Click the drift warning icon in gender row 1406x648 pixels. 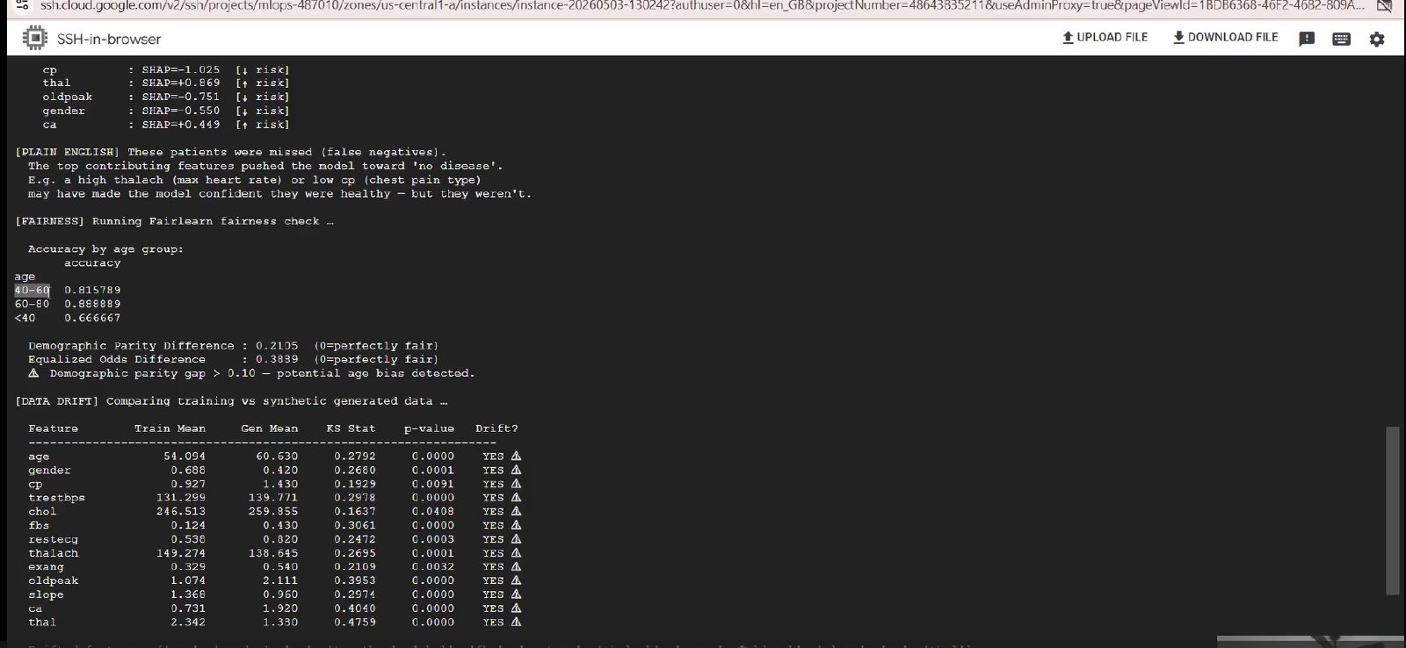click(x=516, y=471)
